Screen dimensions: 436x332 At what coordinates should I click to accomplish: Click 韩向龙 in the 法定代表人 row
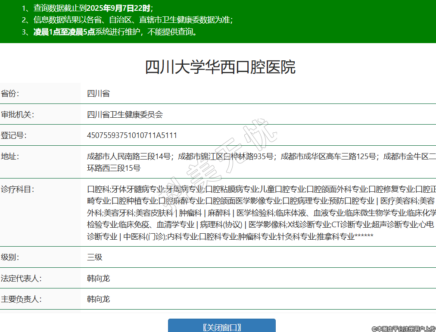(99, 278)
